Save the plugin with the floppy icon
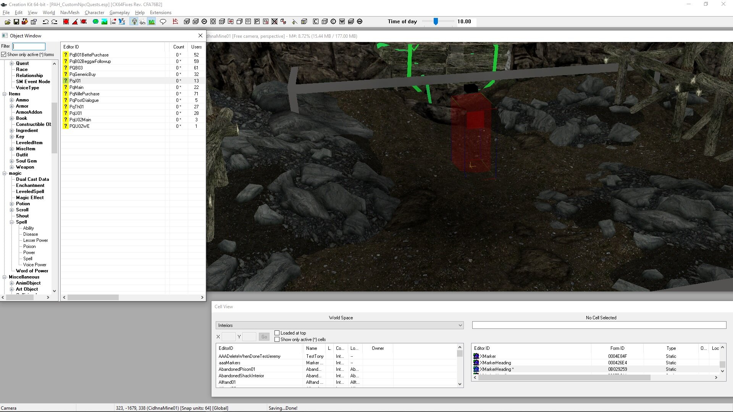 [x=16, y=22]
